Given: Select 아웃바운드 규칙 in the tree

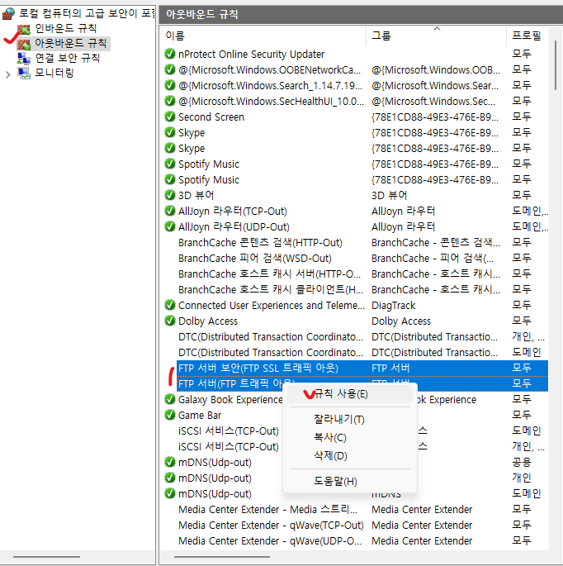Looking at the screenshot, I should (x=71, y=43).
